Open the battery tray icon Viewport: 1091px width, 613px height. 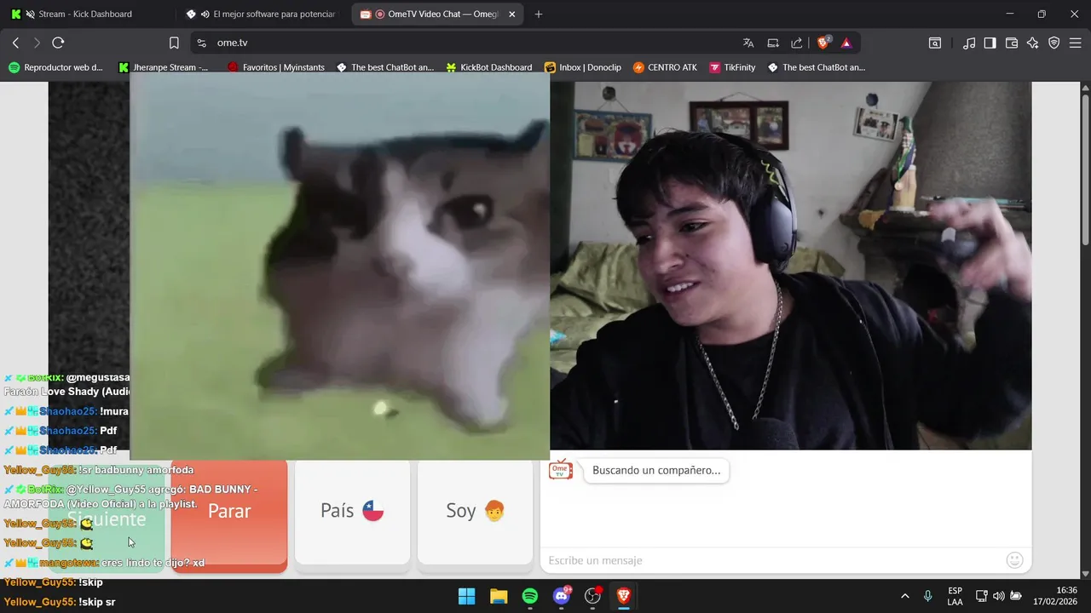(x=1016, y=596)
